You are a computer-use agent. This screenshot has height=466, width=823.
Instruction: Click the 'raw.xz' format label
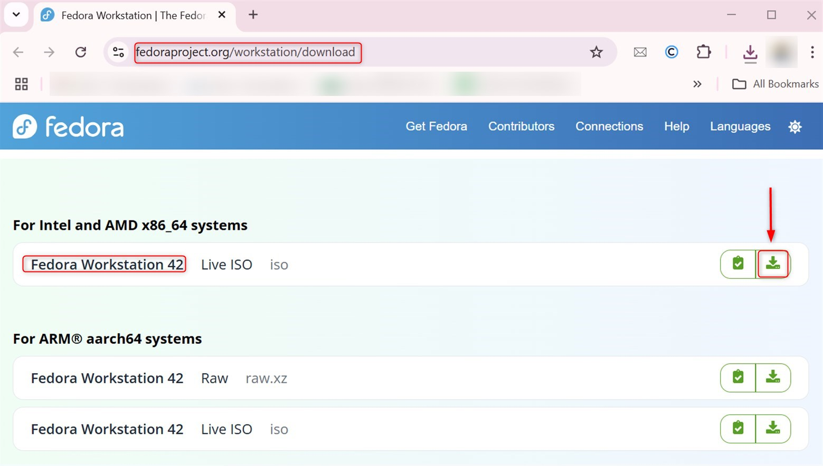pos(267,378)
